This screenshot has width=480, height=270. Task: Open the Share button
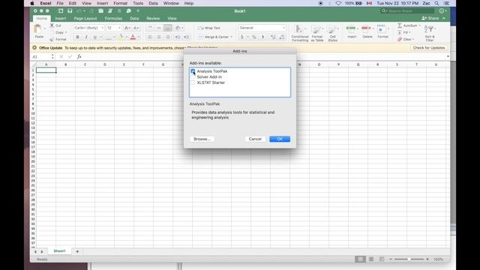(430, 18)
